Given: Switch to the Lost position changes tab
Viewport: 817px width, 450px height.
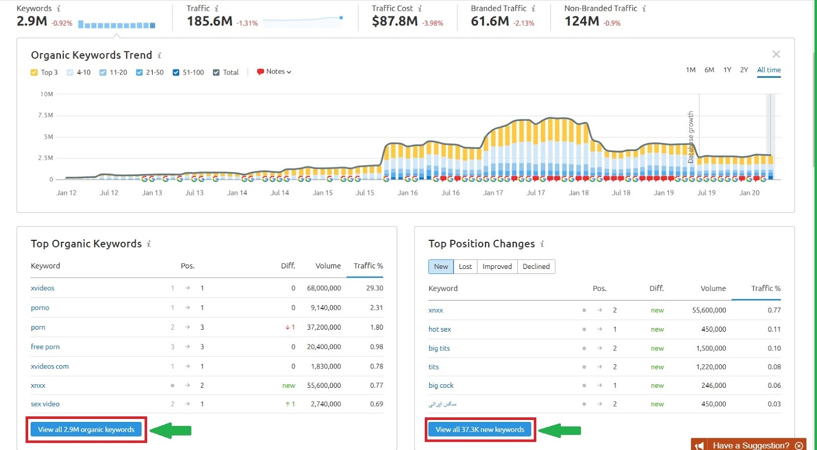Looking at the screenshot, I should 465,266.
